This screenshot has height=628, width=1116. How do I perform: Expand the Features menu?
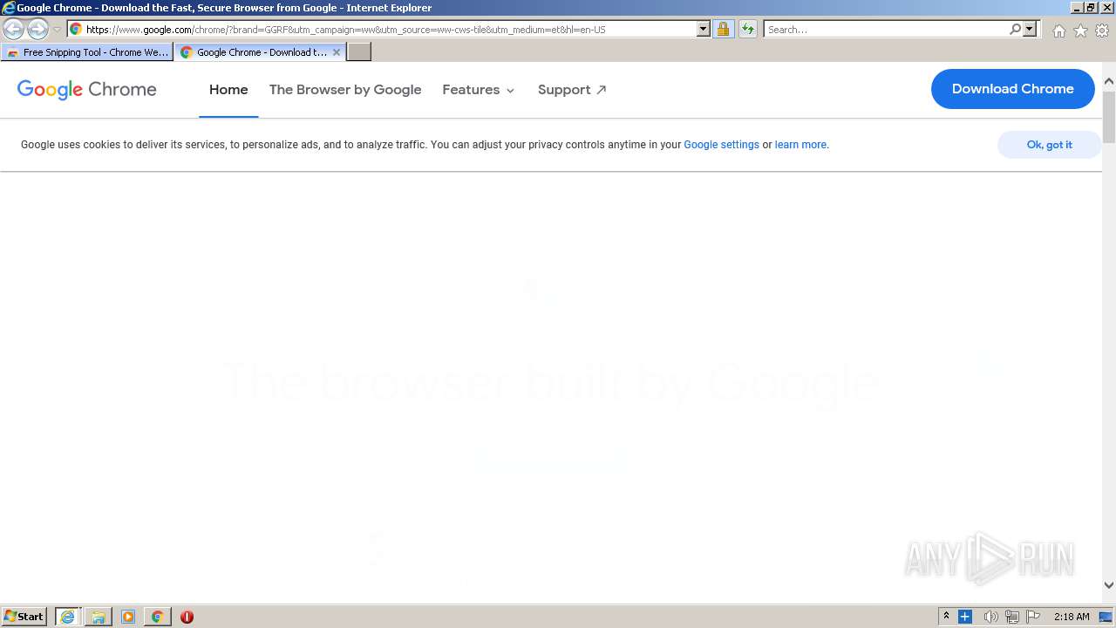click(x=479, y=90)
